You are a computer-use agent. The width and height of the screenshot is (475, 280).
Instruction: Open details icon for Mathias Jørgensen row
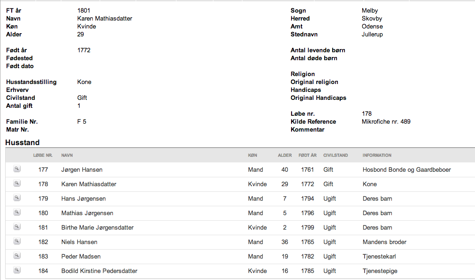click(x=17, y=212)
